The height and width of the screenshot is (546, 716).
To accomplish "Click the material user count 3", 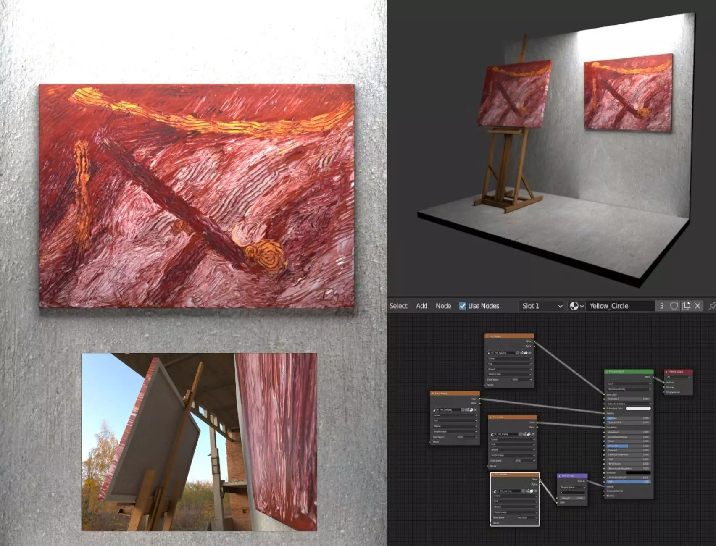I will [662, 306].
